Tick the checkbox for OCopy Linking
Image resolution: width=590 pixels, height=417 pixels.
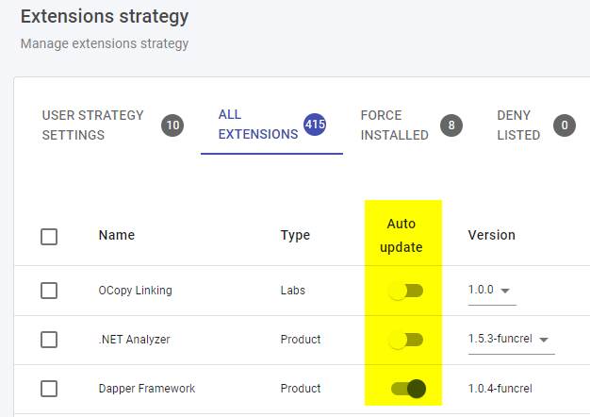pos(49,291)
